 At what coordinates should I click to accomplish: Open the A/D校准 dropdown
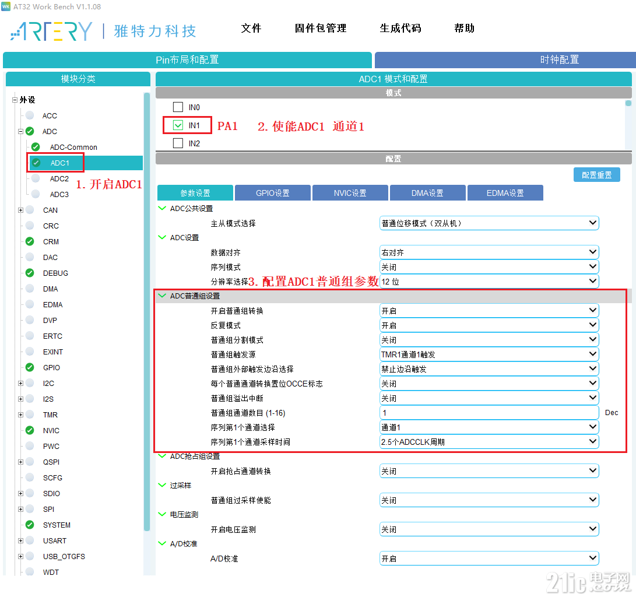[x=489, y=559]
